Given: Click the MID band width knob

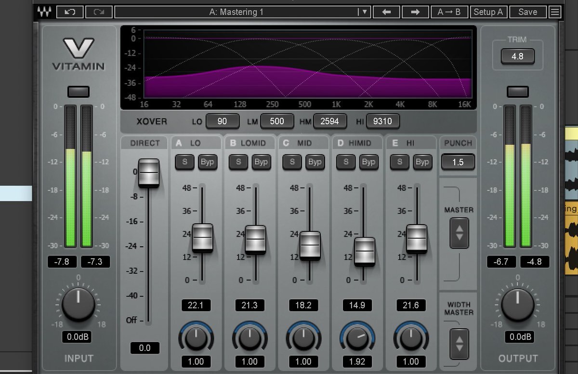Looking at the screenshot, I should (303, 337).
